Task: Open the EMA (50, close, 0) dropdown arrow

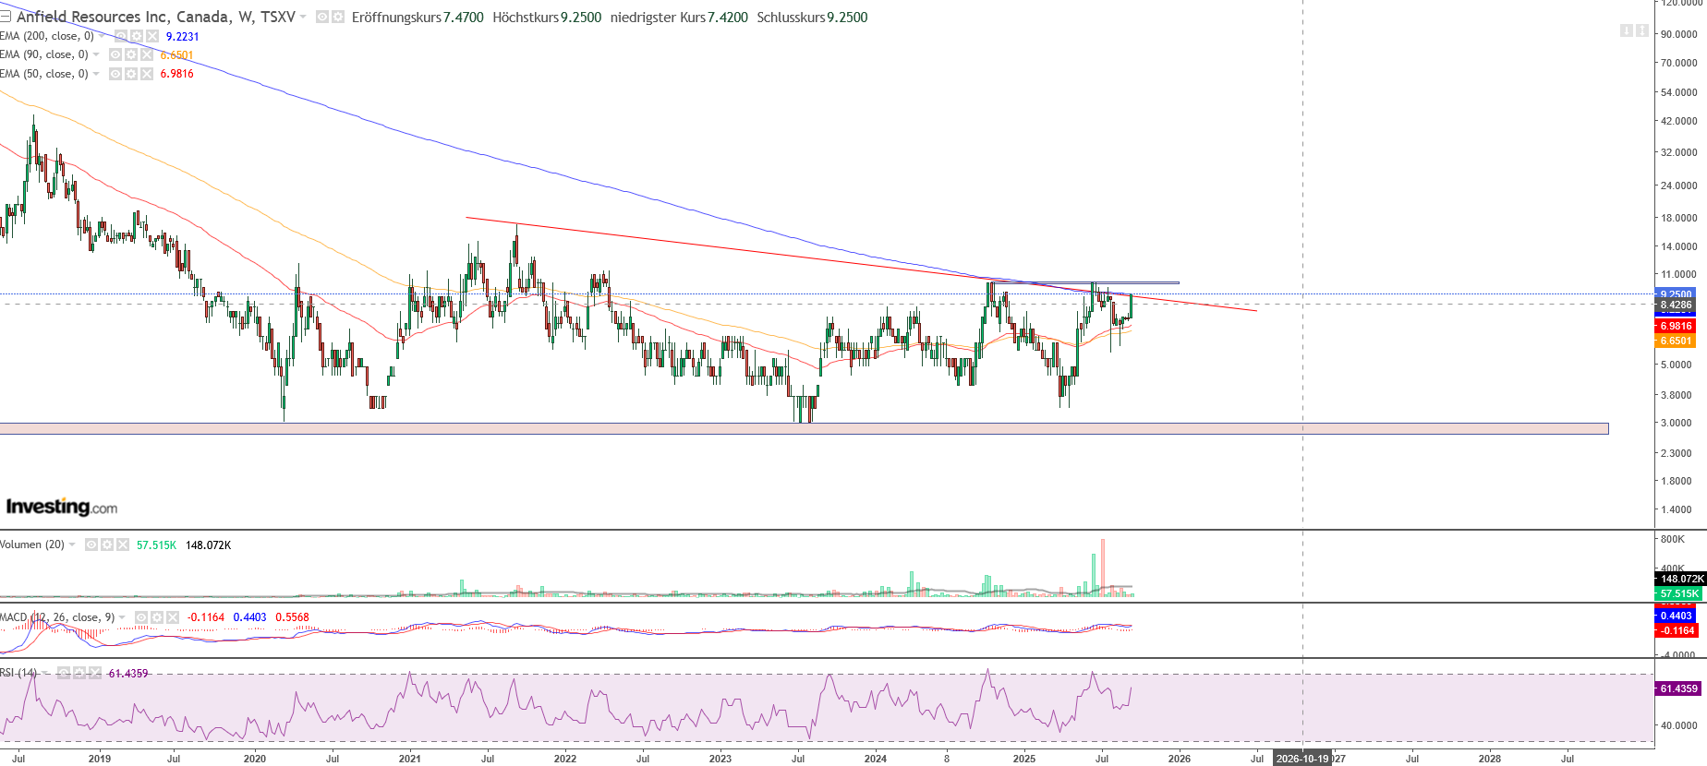Action: point(96,74)
